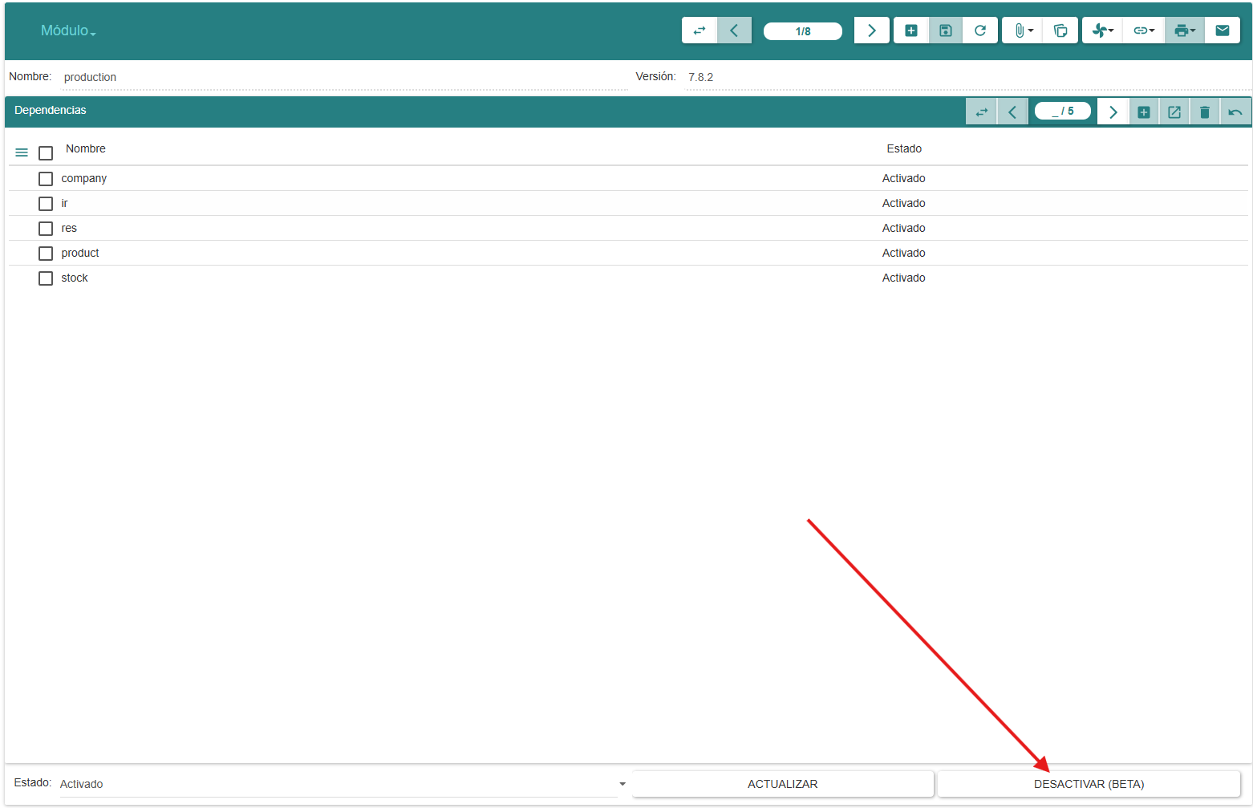Viewport: 1253px width, 808px height.
Task: Expand the print report dropdown
Action: tap(1184, 30)
